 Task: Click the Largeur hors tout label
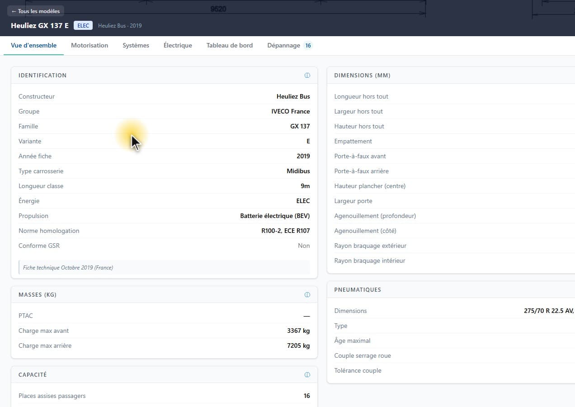(x=358, y=111)
